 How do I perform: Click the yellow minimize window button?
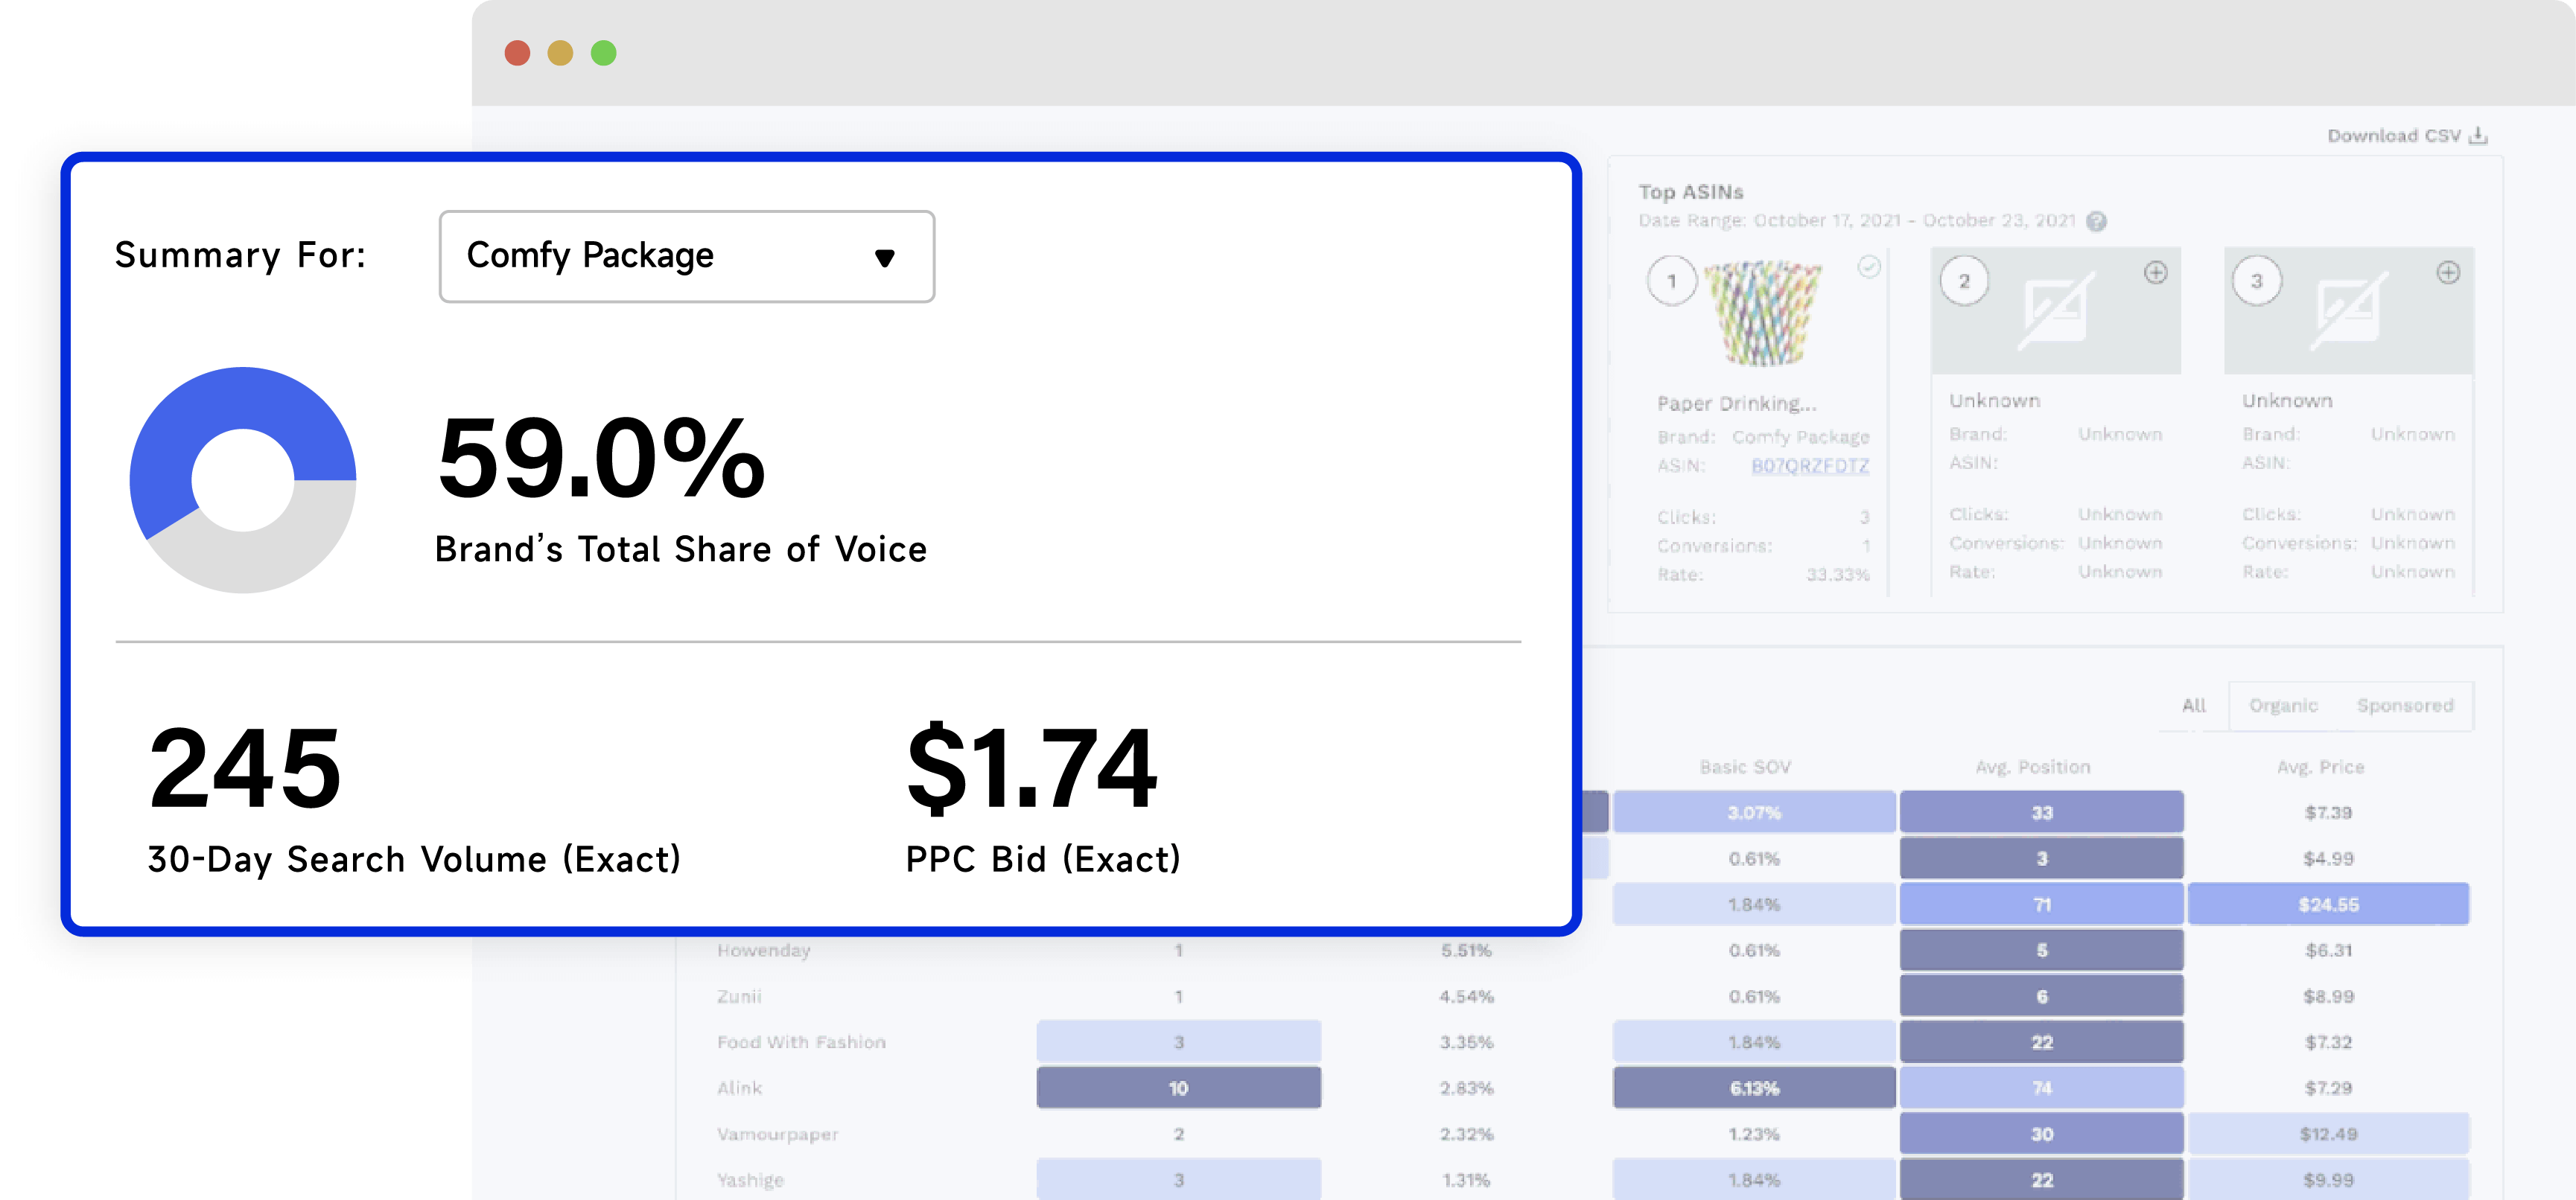tap(560, 52)
